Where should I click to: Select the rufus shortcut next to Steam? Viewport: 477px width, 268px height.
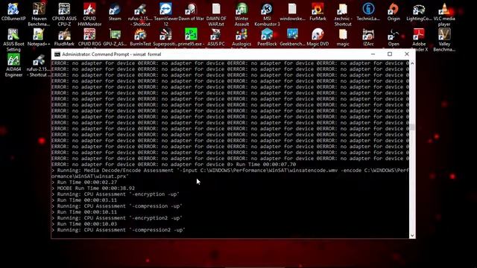click(x=140, y=14)
